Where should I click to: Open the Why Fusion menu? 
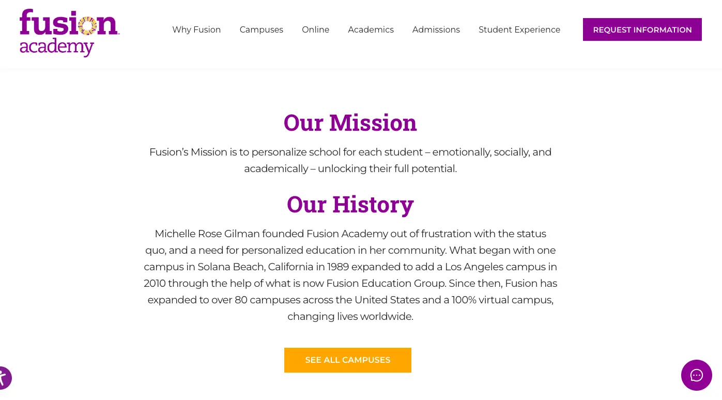(196, 30)
